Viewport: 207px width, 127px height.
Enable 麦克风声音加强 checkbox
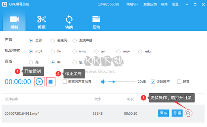click(x=65, y=82)
